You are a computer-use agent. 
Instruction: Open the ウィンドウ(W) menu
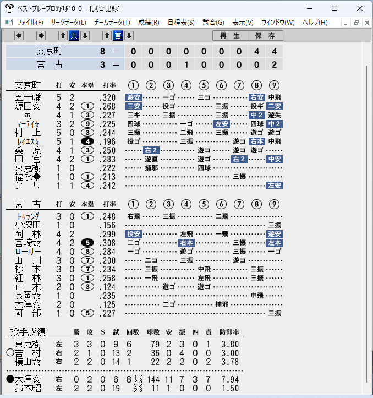[x=278, y=23]
